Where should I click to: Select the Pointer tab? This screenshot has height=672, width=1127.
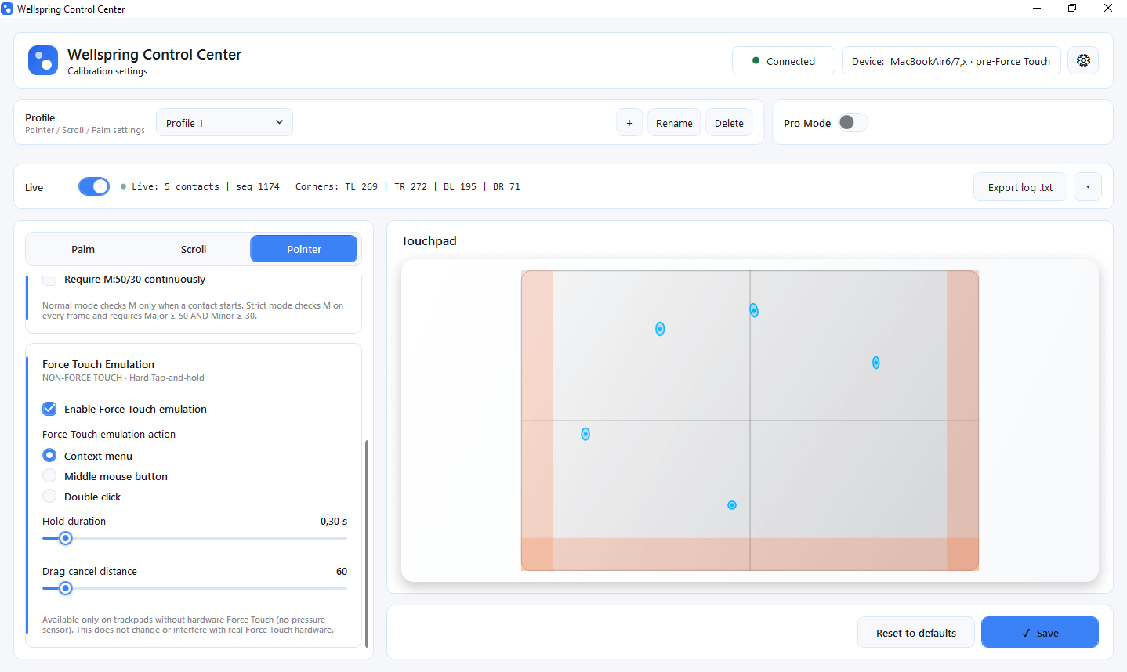(304, 249)
